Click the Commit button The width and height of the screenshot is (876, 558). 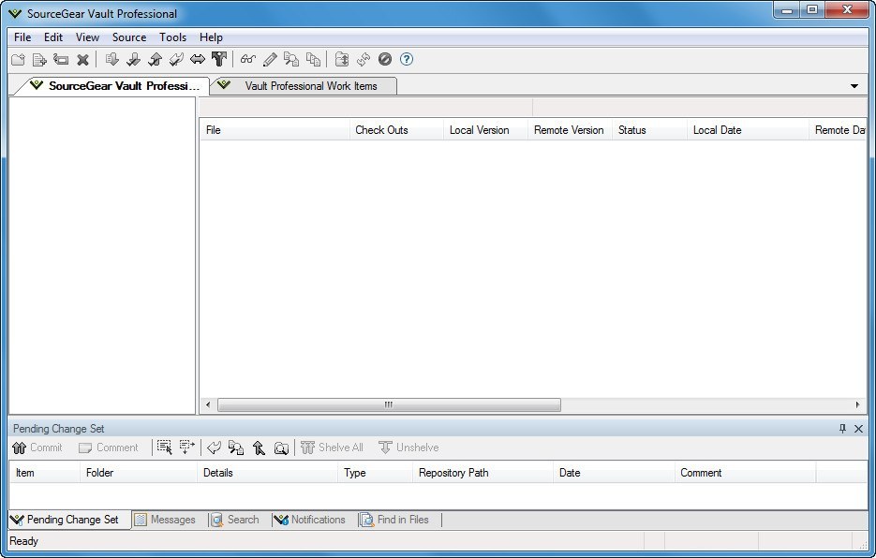37,448
